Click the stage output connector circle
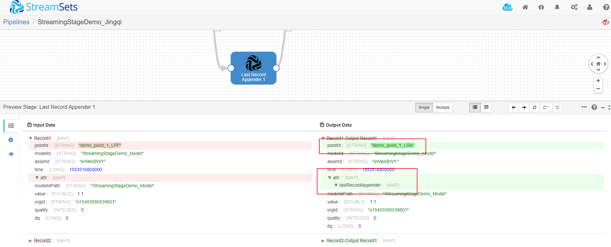The image size is (611, 247). point(276,68)
